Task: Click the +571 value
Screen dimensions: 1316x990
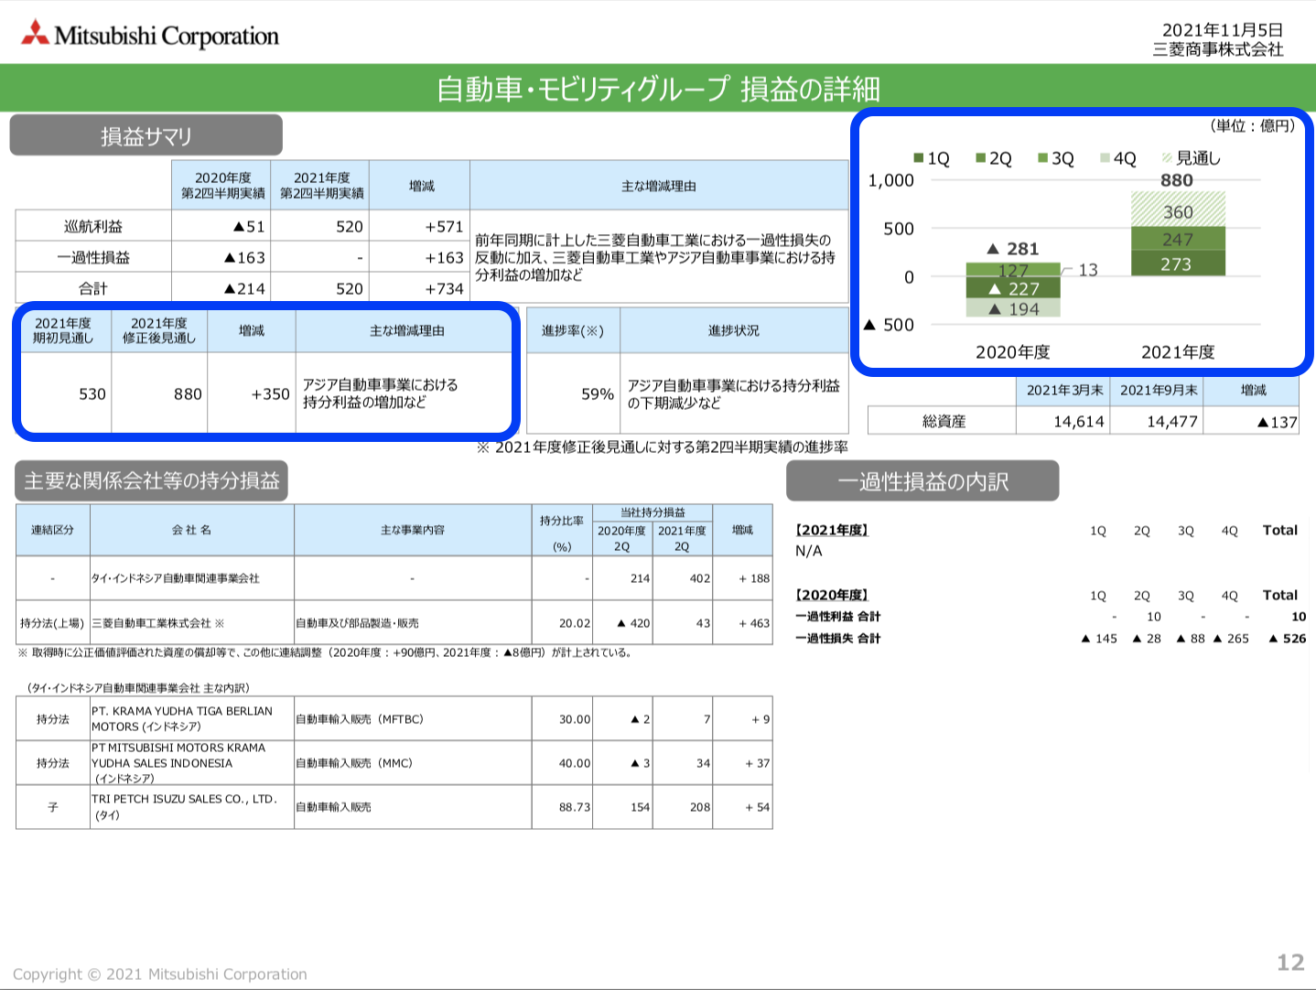Action: (x=444, y=227)
